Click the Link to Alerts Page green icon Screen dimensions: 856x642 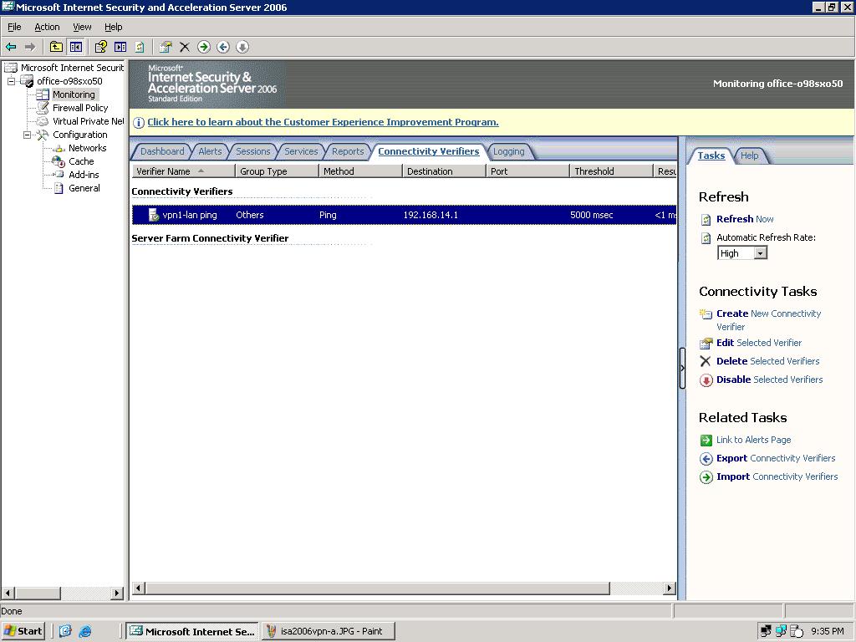point(706,440)
